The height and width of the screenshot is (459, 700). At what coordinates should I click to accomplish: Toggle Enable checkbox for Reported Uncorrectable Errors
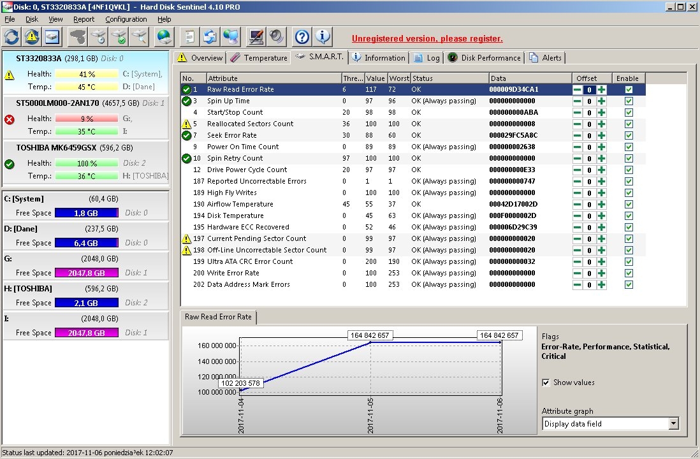(629, 181)
